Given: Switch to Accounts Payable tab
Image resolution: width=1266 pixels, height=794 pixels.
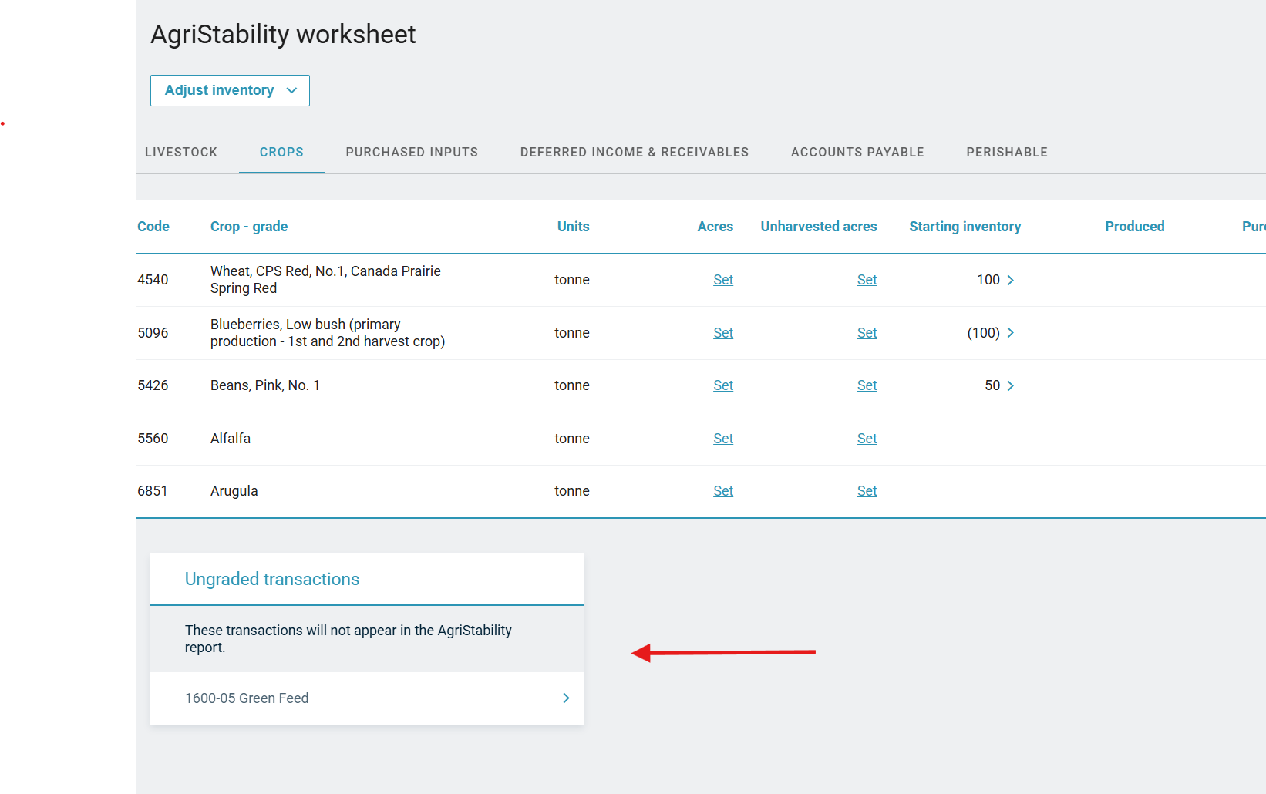Looking at the screenshot, I should click(x=857, y=152).
